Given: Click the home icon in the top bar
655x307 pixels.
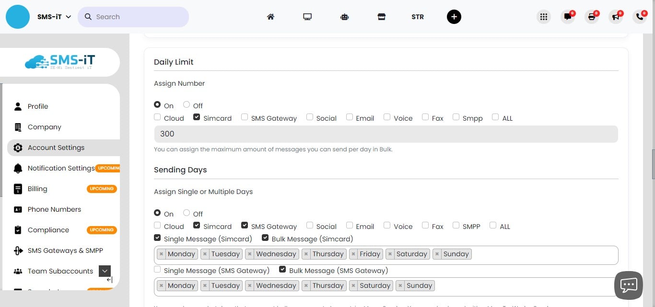Looking at the screenshot, I should tap(270, 16).
